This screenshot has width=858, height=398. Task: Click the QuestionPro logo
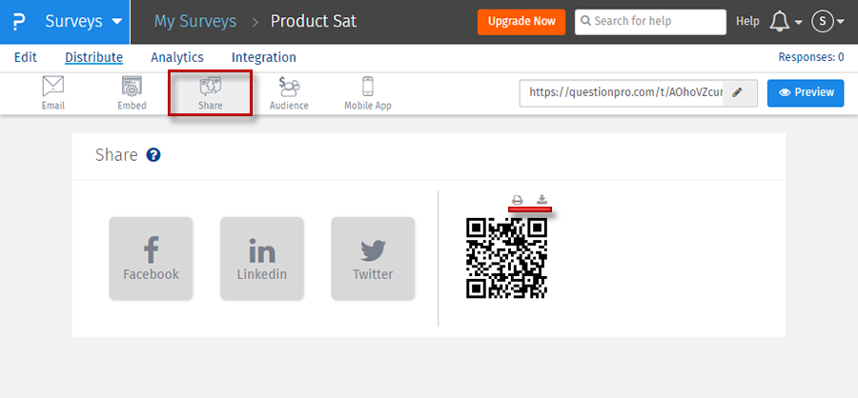pos(15,21)
